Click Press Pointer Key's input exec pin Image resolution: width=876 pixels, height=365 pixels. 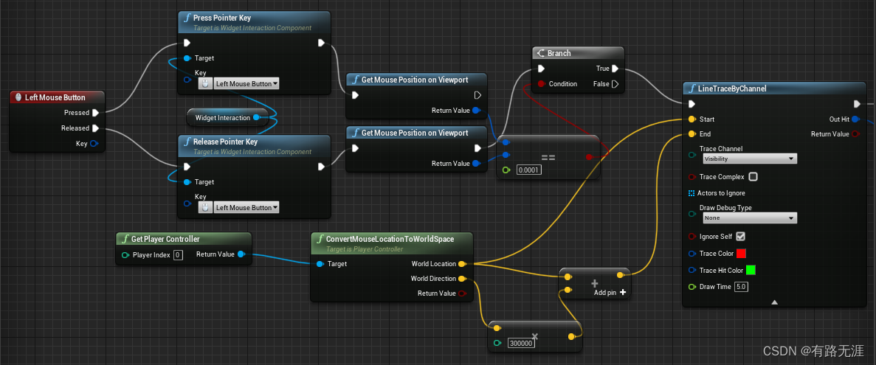(x=187, y=43)
